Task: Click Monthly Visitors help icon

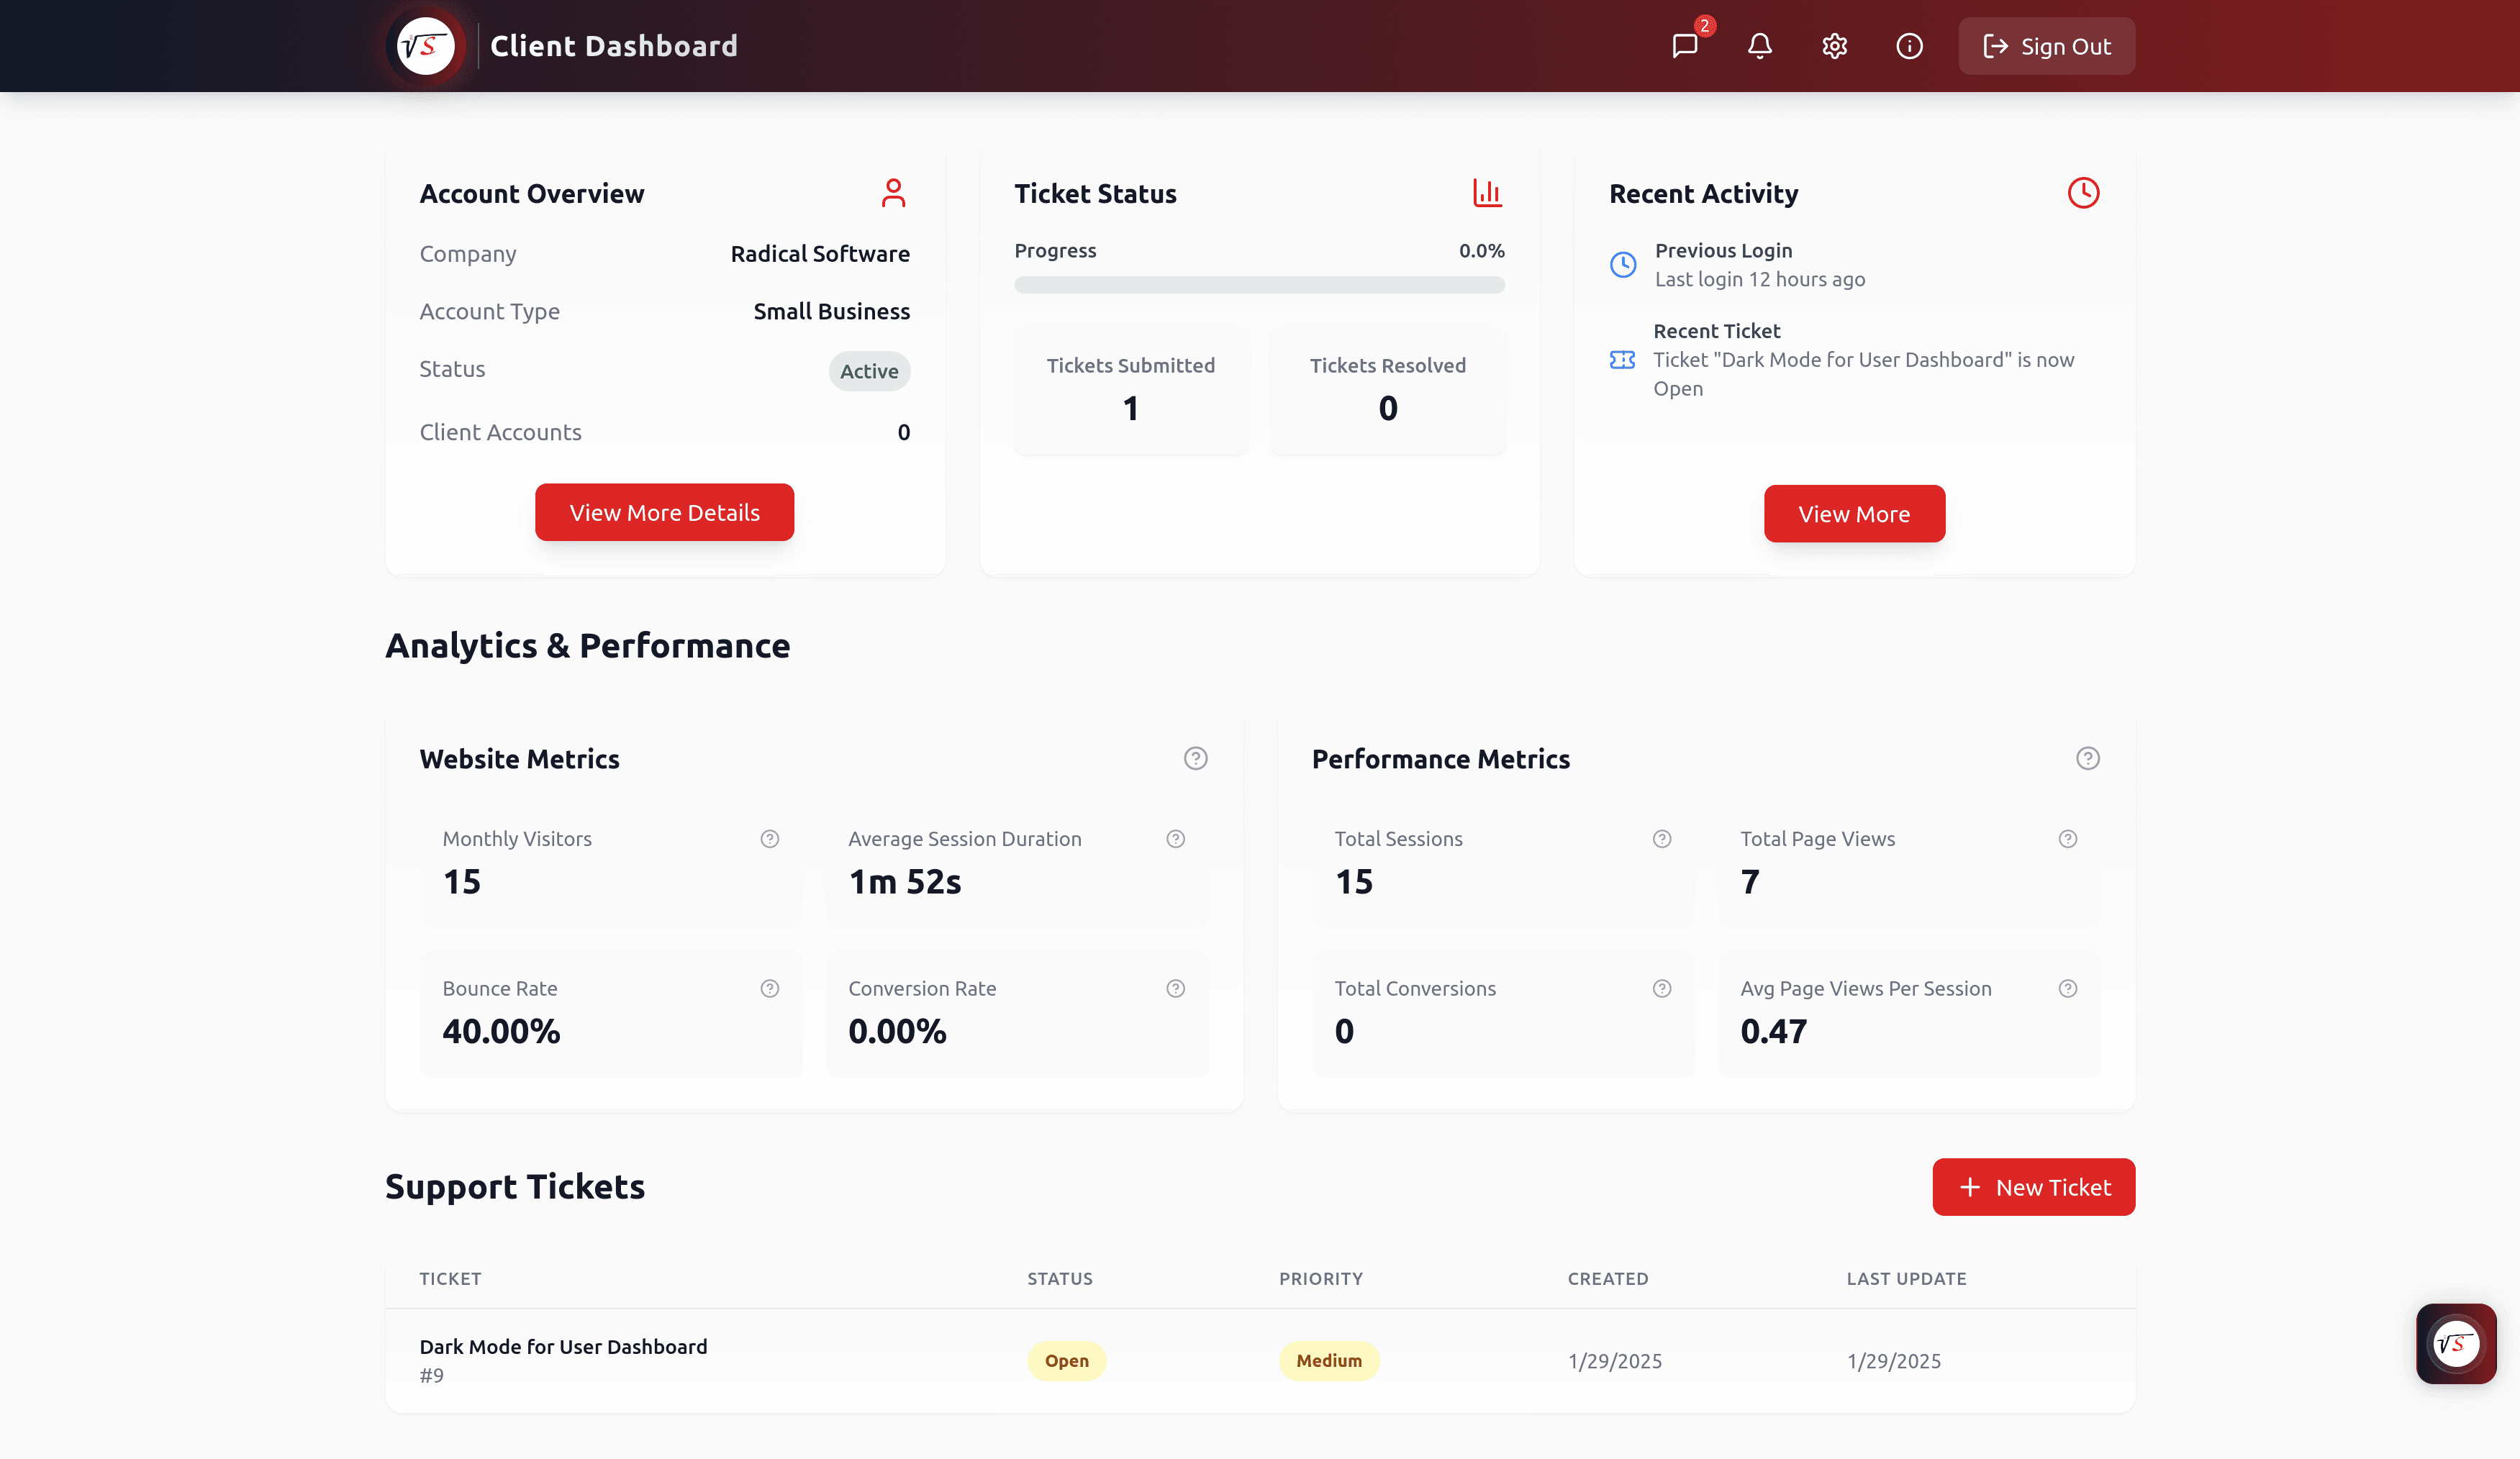Action: point(769,839)
